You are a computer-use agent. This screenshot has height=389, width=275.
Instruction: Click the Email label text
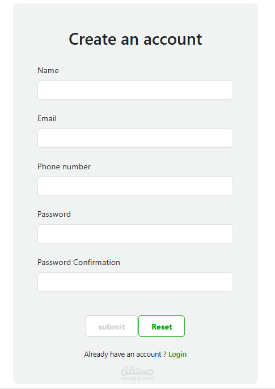coord(47,118)
